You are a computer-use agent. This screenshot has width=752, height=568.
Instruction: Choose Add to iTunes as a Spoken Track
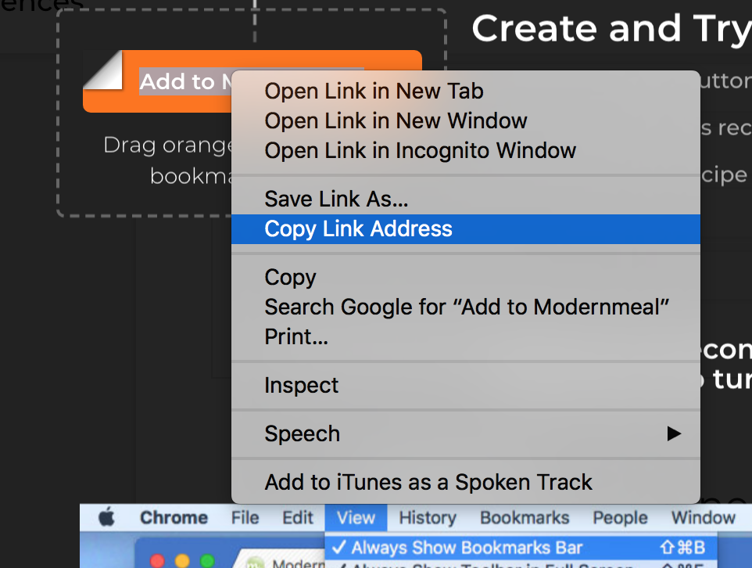[466, 483]
